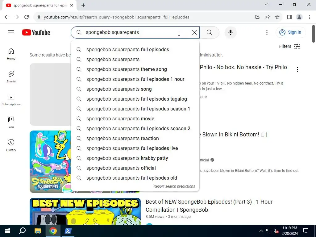Open History in the sidebar

pyautogui.click(x=11, y=145)
